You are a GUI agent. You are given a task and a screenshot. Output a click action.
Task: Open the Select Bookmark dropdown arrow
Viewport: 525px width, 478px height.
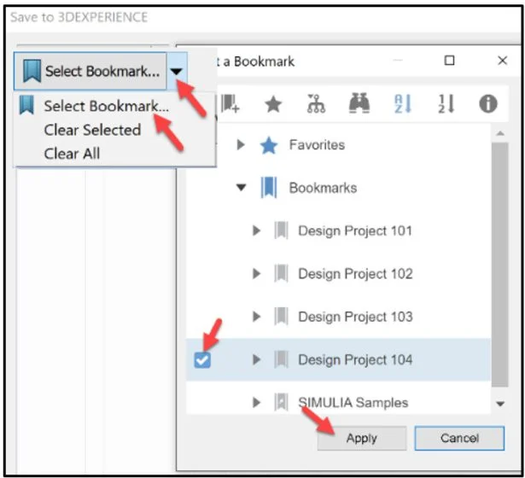(175, 73)
